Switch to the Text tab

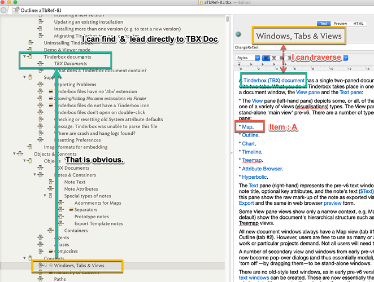[324, 24]
